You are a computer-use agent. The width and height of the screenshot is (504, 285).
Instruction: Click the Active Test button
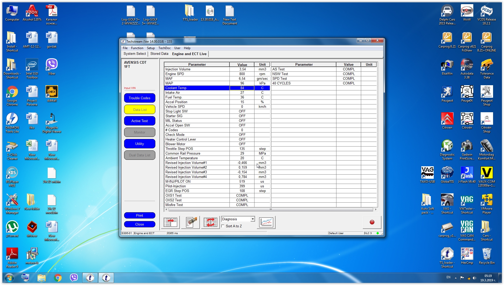coord(139,121)
